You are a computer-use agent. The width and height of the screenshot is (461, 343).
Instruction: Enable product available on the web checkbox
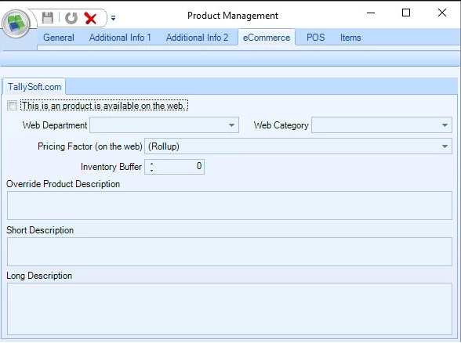pos(12,106)
